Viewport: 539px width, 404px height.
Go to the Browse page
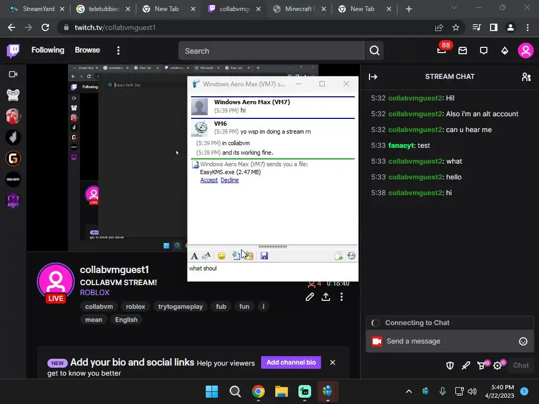[87, 50]
